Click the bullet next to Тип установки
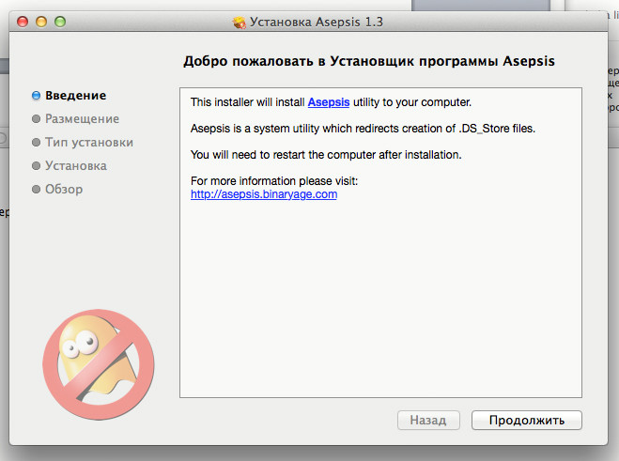The height and width of the screenshot is (461, 619). [x=36, y=143]
